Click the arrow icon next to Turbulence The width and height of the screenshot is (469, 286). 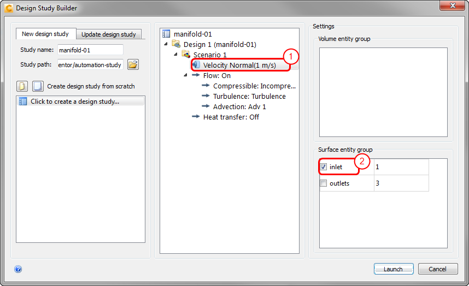(206, 96)
